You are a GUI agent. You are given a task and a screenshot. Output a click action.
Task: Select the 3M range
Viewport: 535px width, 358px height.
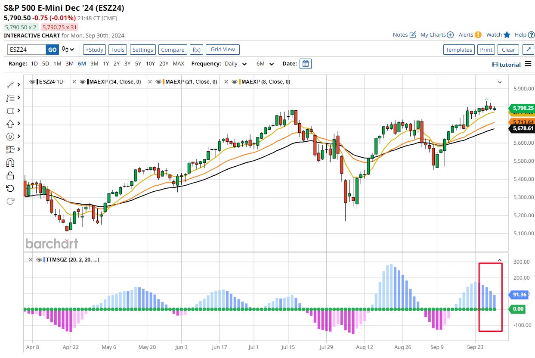coord(69,64)
